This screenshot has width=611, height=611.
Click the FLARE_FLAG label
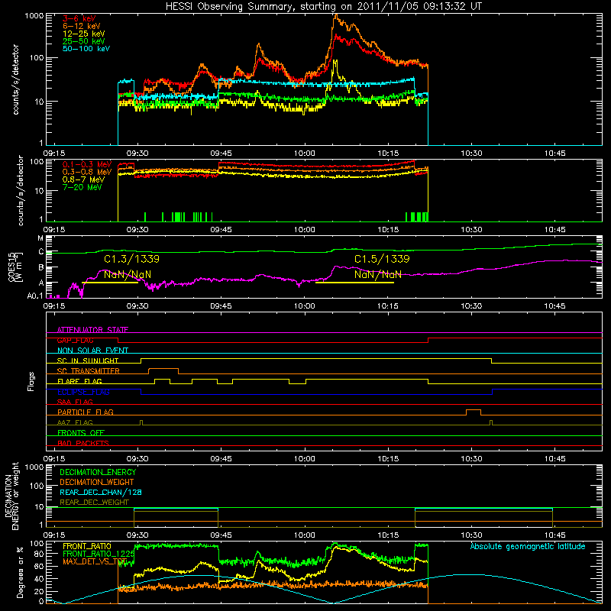pyautogui.click(x=79, y=381)
